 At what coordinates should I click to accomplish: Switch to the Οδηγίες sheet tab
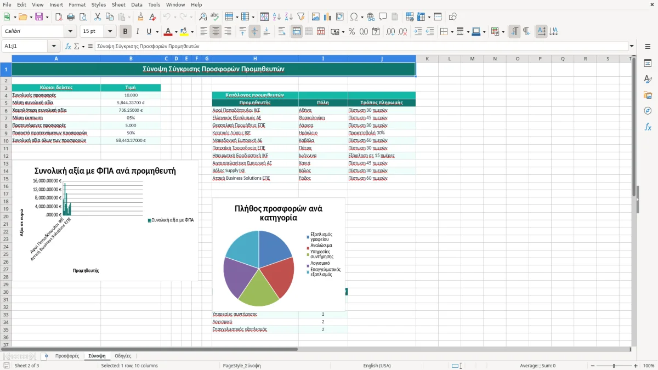point(123,356)
